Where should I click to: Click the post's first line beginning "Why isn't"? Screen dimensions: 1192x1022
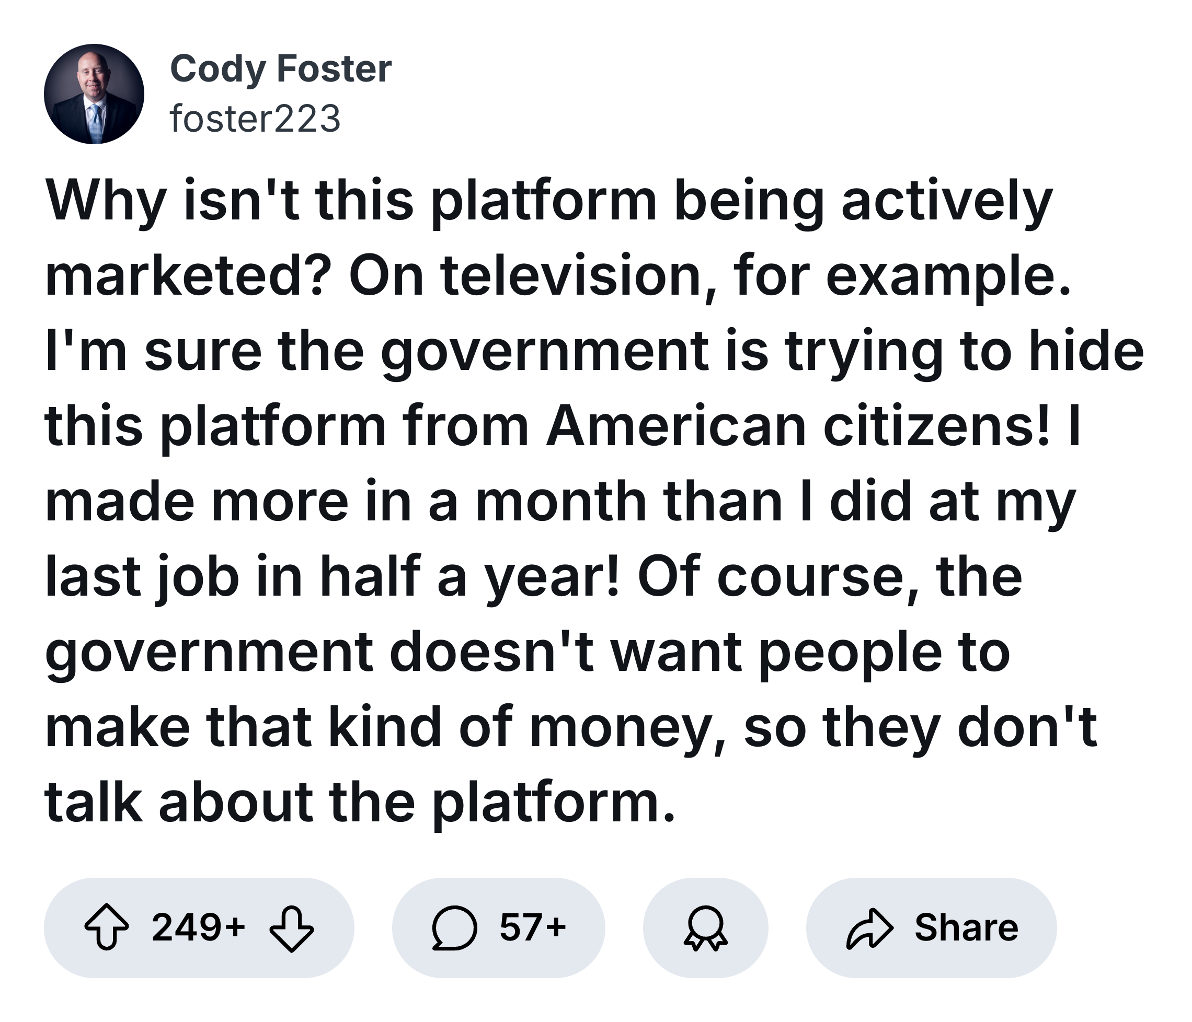[x=548, y=201]
